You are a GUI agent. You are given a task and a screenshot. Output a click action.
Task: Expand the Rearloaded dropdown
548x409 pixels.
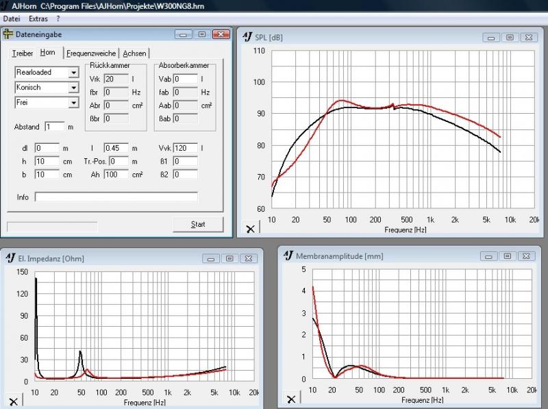point(73,73)
